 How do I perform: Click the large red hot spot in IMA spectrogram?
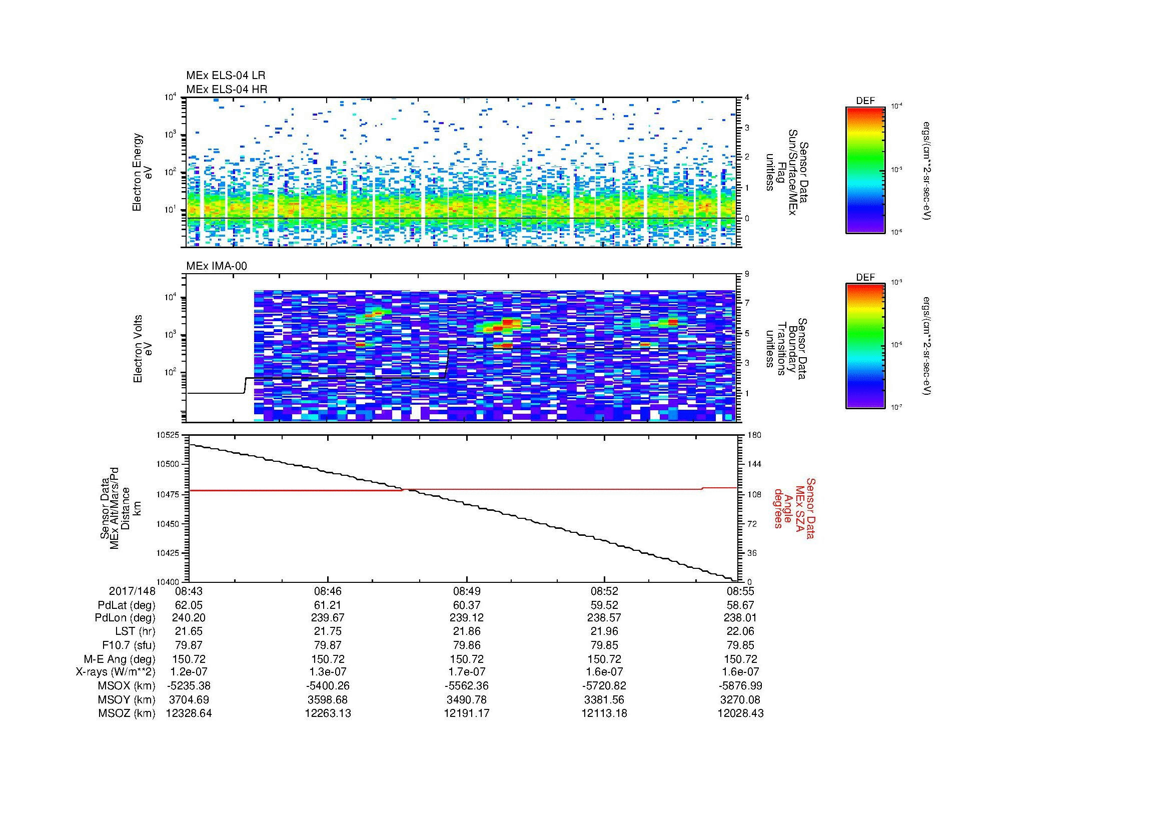(x=507, y=324)
